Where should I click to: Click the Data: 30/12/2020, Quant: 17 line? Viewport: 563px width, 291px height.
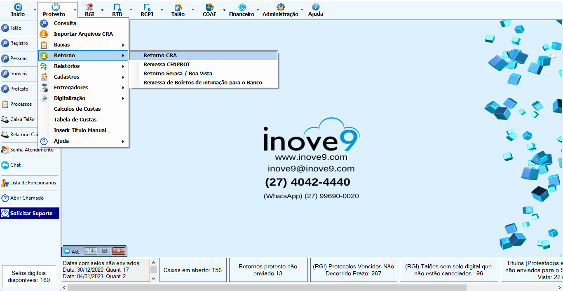96,270
